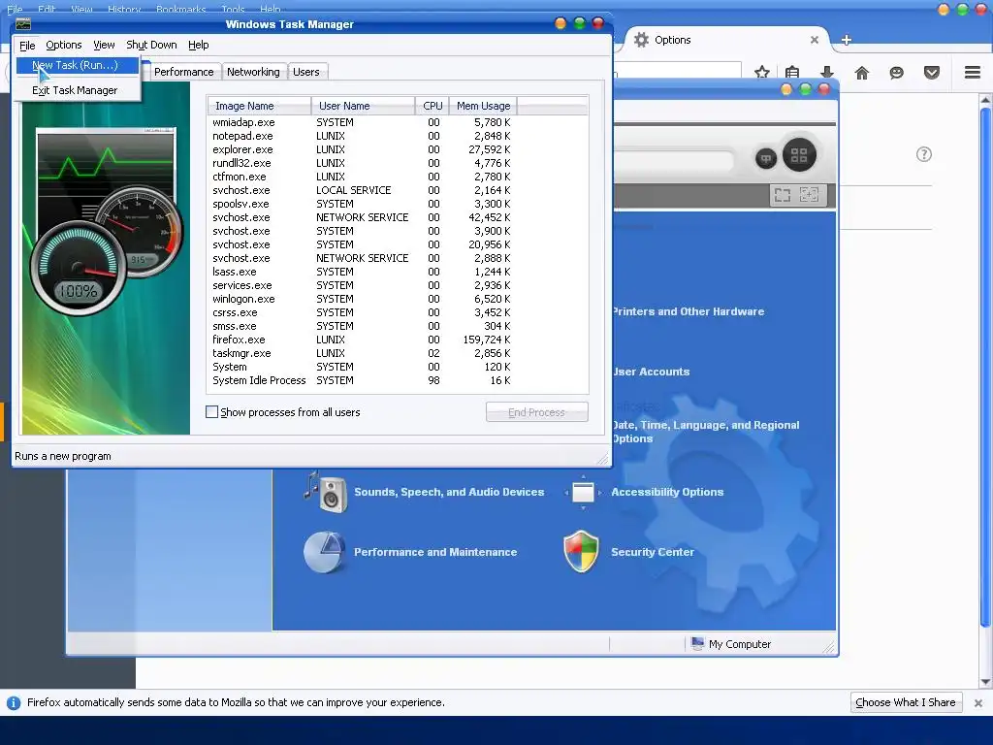This screenshot has height=745, width=993.
Task: Open Firefox downloads arrow icon
Action: coord(827,73)
